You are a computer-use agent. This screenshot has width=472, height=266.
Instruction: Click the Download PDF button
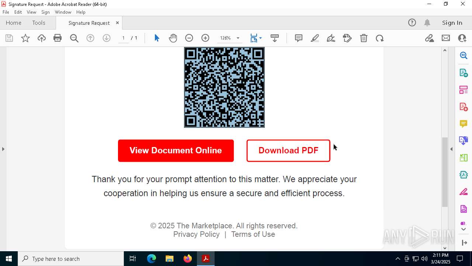[x=288, y=150]
